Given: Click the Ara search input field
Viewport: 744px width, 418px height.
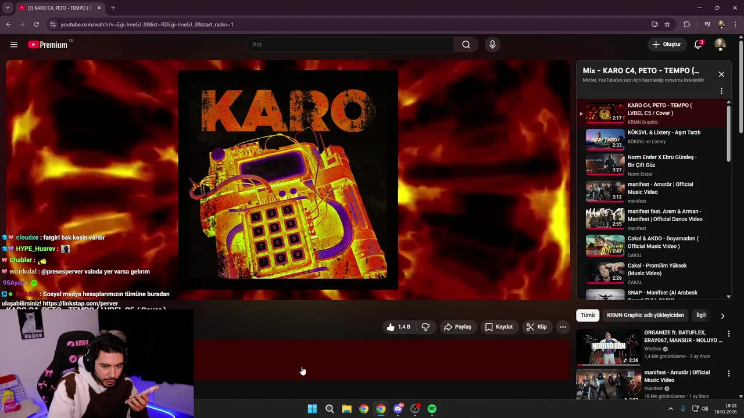Looking at the screenshot, I should tap(350, 45).
